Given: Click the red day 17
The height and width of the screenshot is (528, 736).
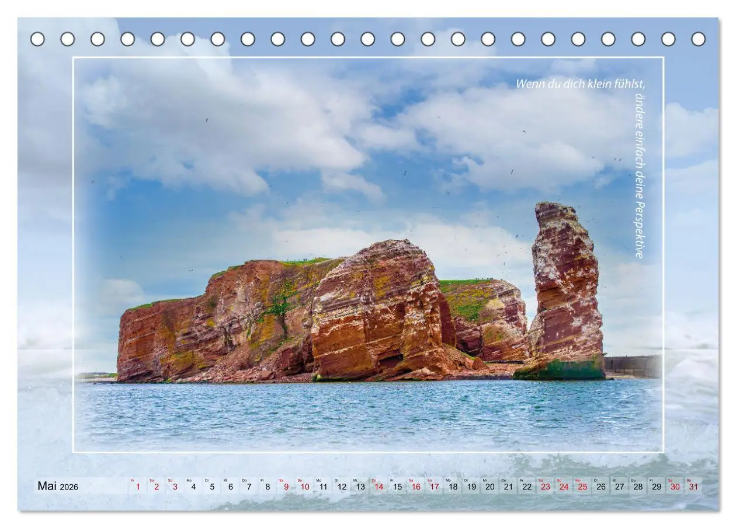Looking at the screenshot, I should click(434, 486).
